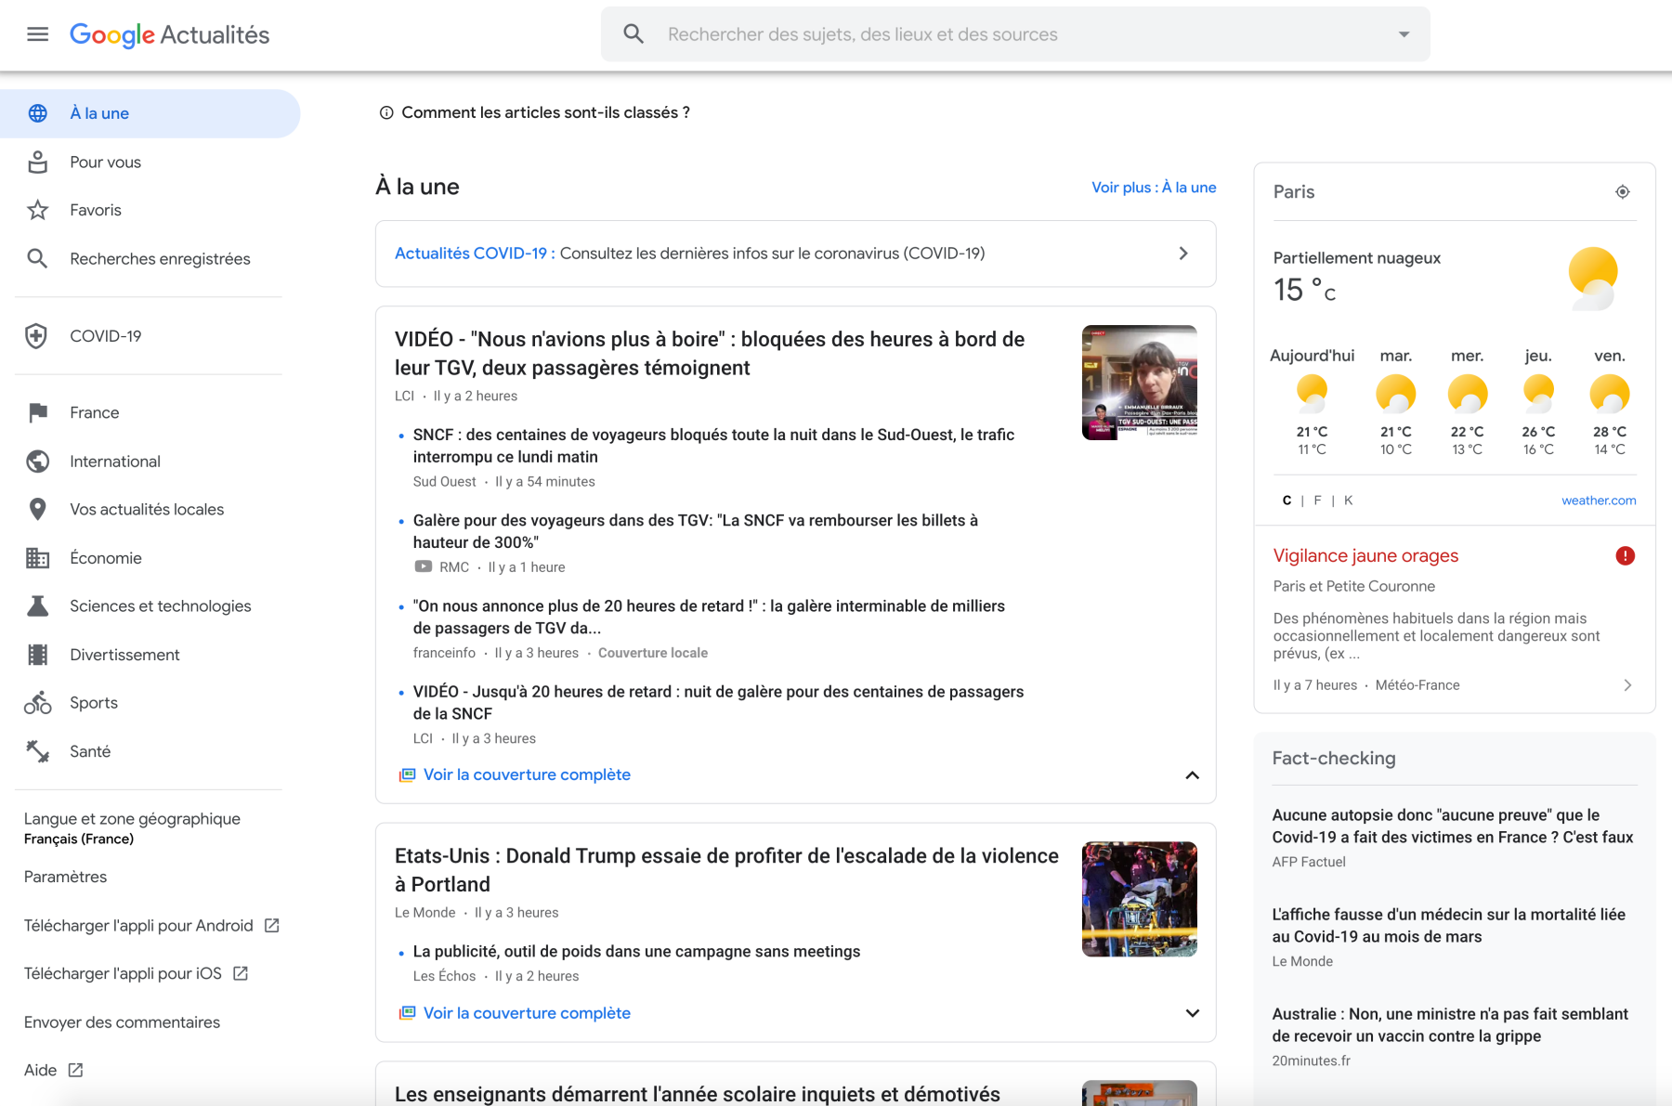Select Celsius C weather unit

click(x=1287, y=501)
